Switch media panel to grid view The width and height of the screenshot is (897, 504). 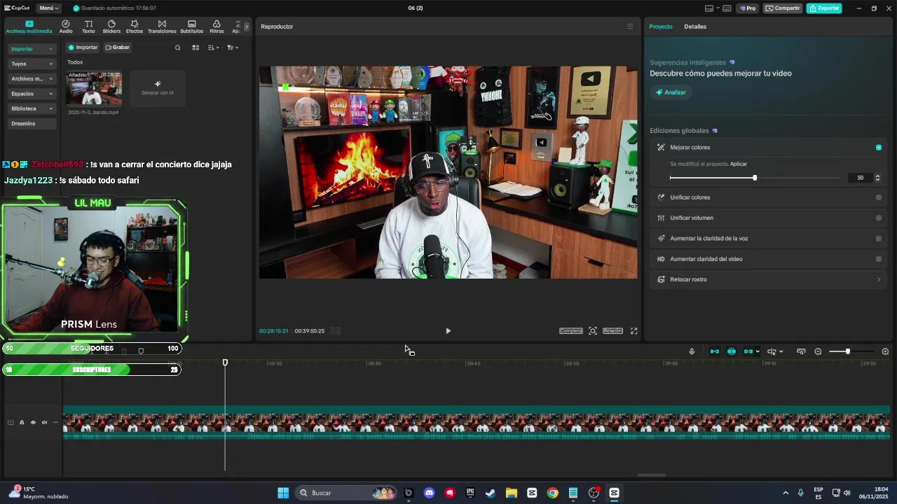pyautogui.click(x=196, y=48)
